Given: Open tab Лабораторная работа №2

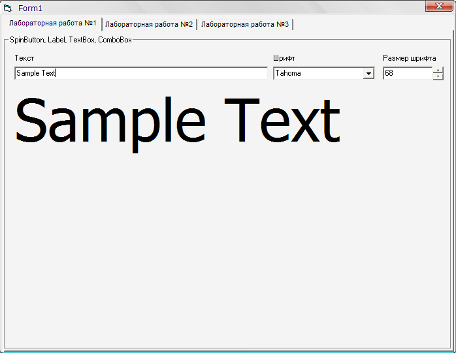Looking at the screenshot, I should click(149, 24).
